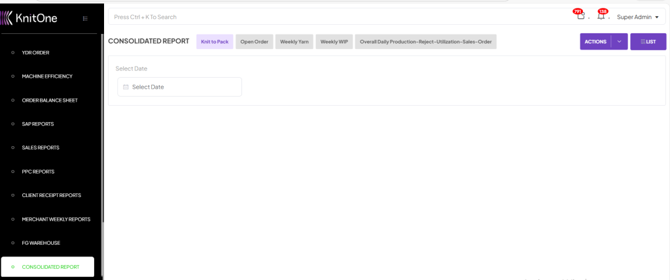Open Merchant Weekly Reports in sidebar

pyautogui.click(x=56, y=219)
